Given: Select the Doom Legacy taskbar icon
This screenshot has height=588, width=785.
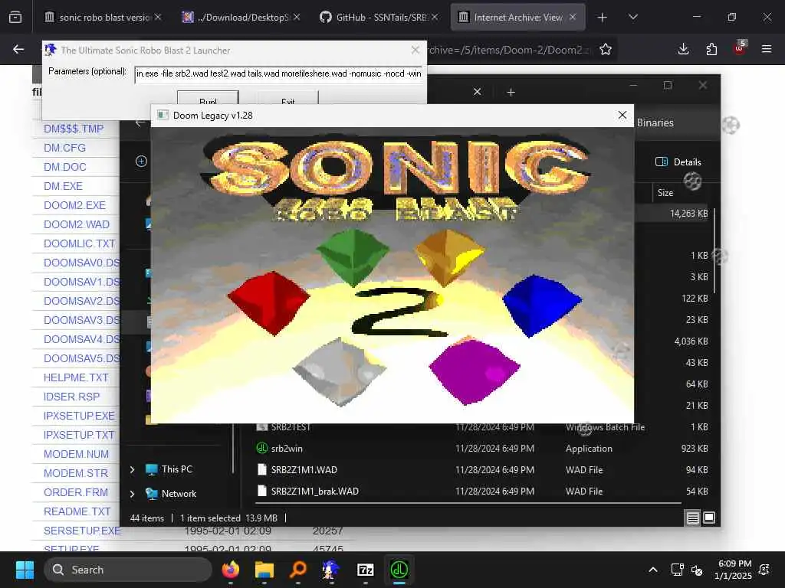Looking at the screenshot, I should pos(399,570).
